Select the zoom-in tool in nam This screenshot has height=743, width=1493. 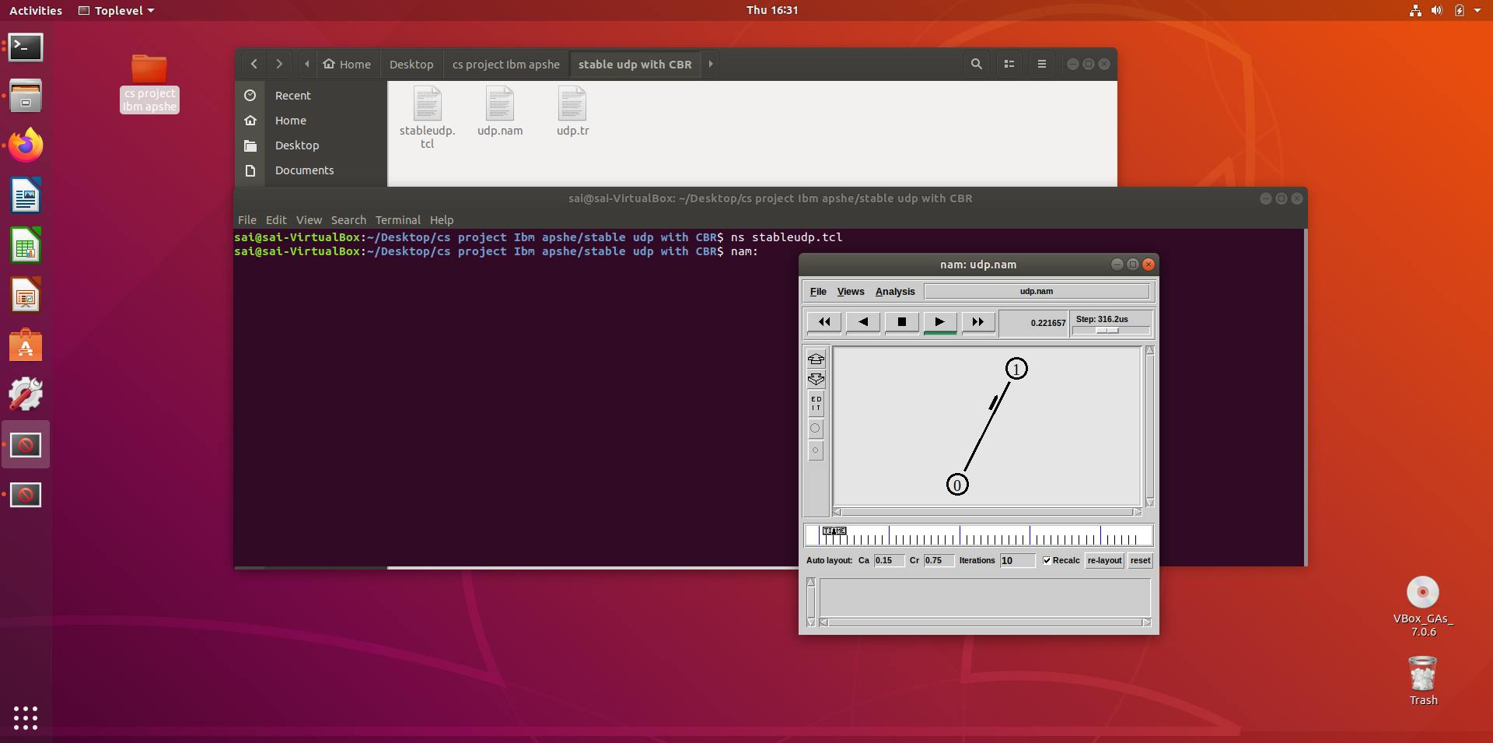[816, 359]
